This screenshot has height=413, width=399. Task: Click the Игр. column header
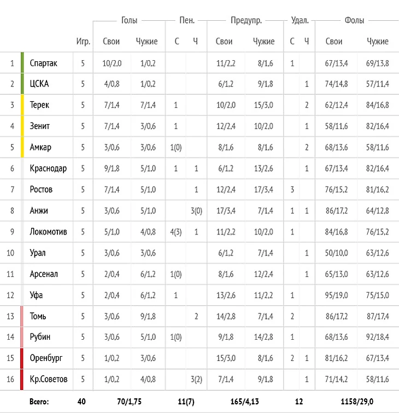83,42
